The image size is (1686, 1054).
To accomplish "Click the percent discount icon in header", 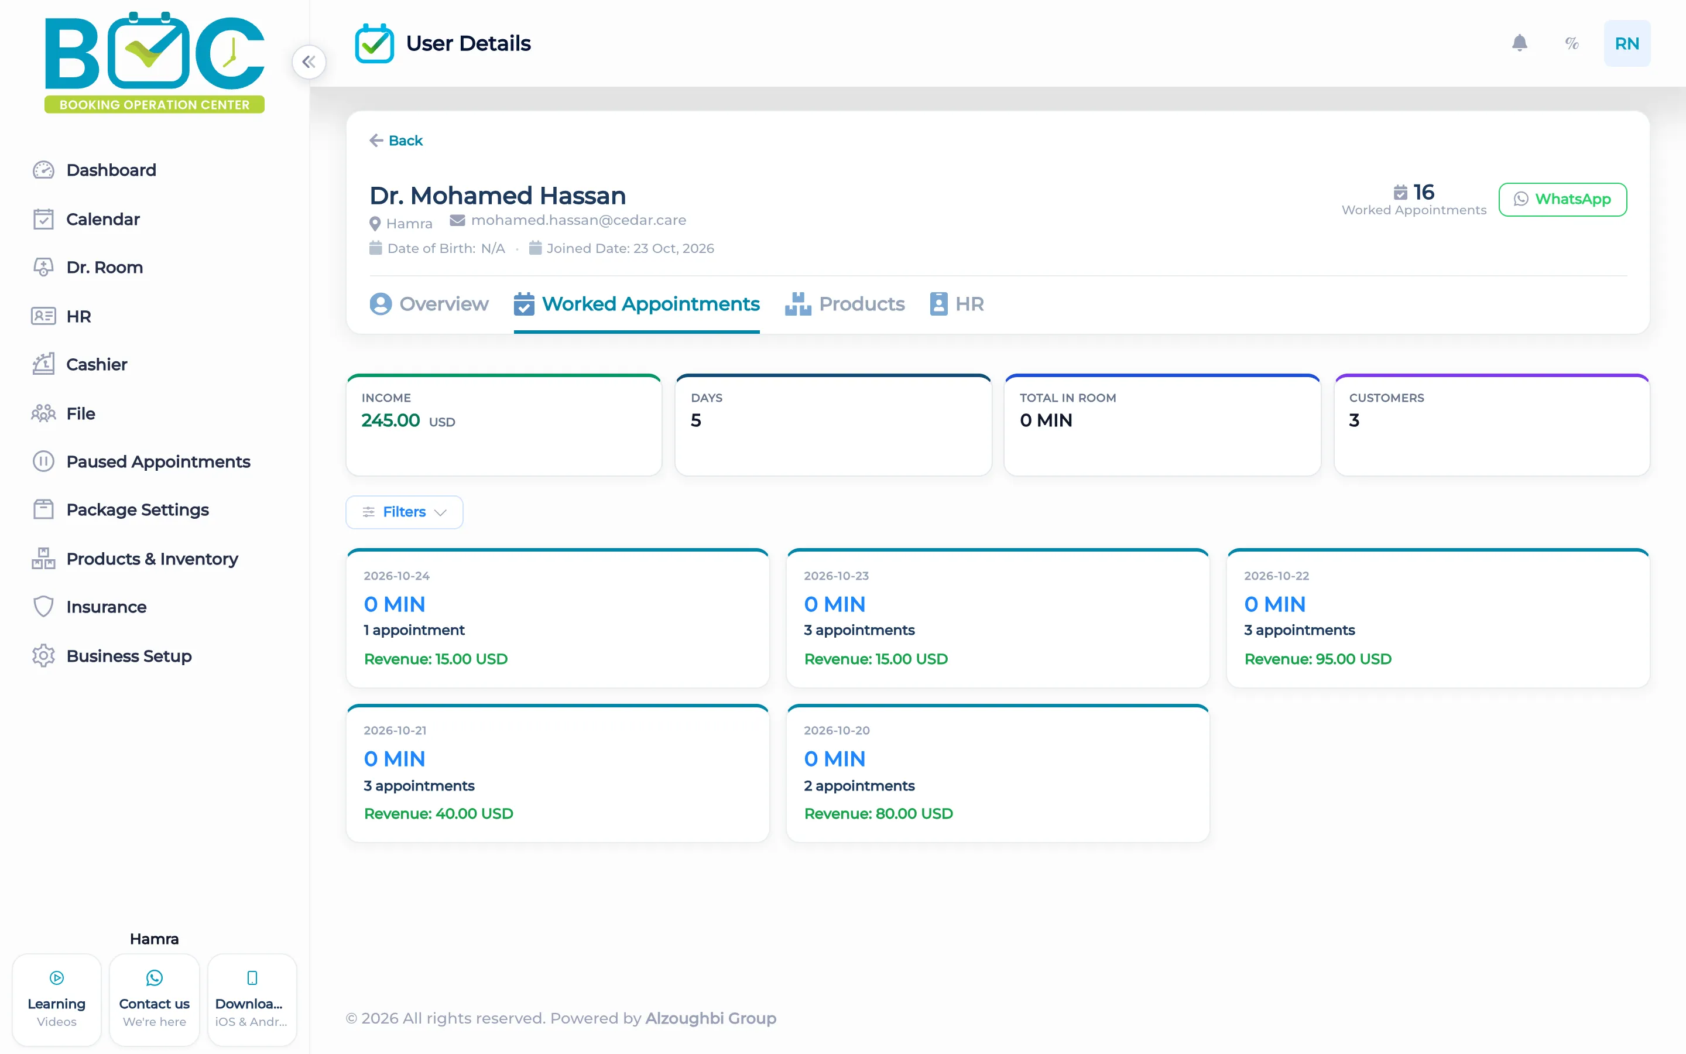I will 1572,43.
